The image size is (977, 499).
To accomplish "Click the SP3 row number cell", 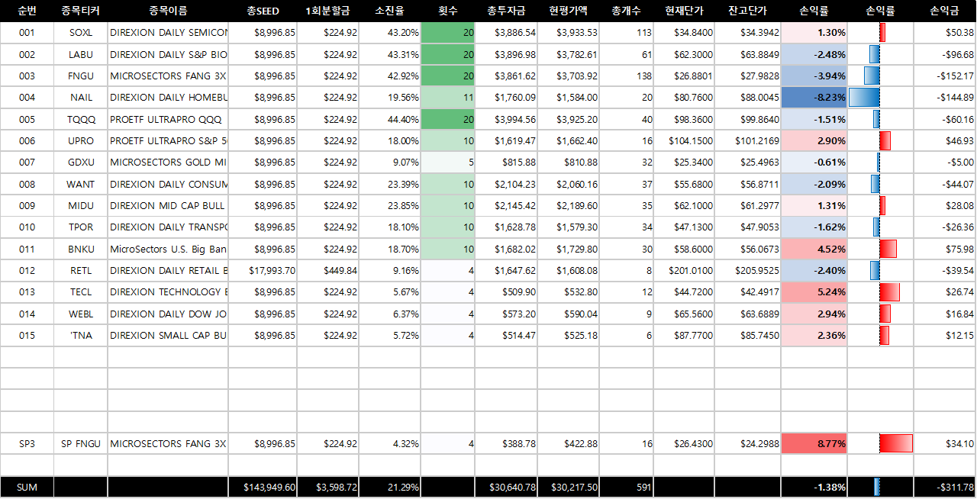I will (x=27, y=443).
